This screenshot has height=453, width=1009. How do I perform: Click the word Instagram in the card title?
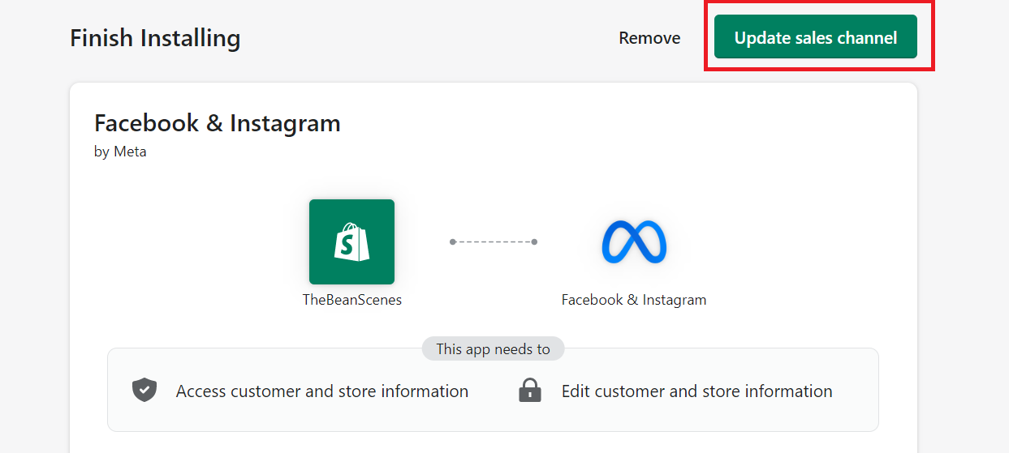[285, 123]
